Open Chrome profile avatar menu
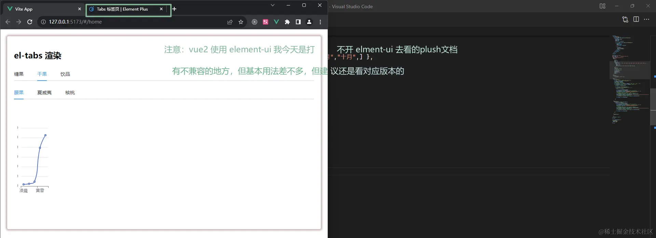 click(309, 22)
